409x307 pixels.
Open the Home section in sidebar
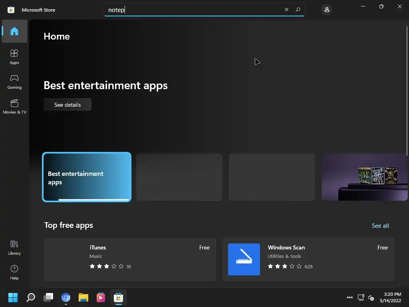coord(14,31)
